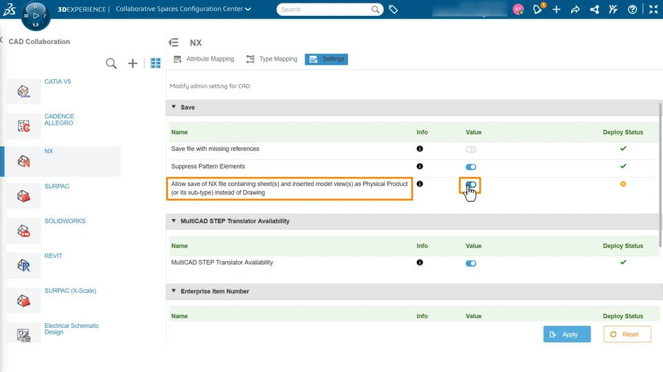Select the SURPAC connector icon
The height and width of the screenshot is (372, 663).
pyautogui.click(x=23, y=196)
